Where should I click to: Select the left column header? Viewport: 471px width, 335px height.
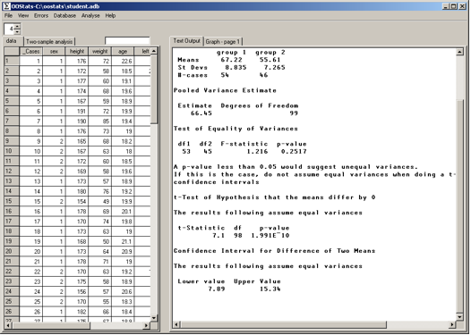(x=142, y=52)
